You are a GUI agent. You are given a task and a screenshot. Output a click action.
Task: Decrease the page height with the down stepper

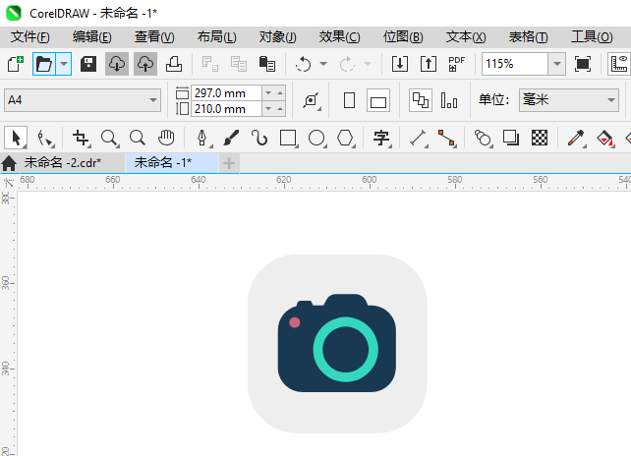pos(268,109)
